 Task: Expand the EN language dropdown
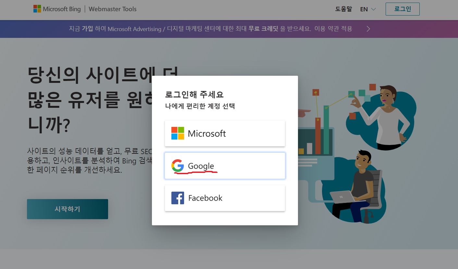(x=368, y=9)
